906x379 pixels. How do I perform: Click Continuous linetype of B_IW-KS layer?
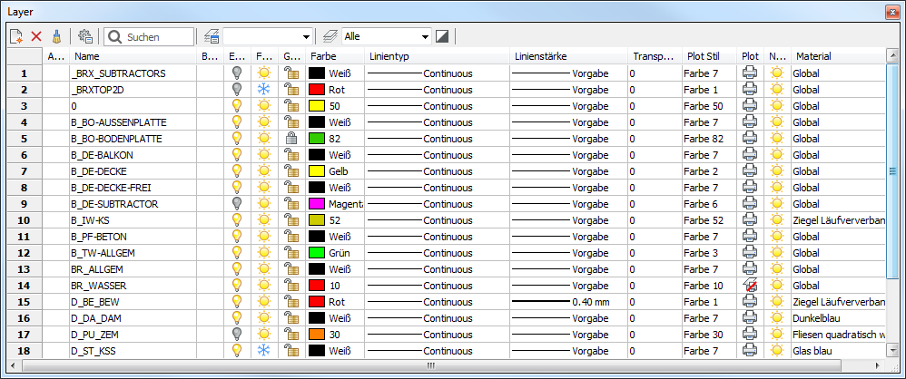[x=447, y=220]
